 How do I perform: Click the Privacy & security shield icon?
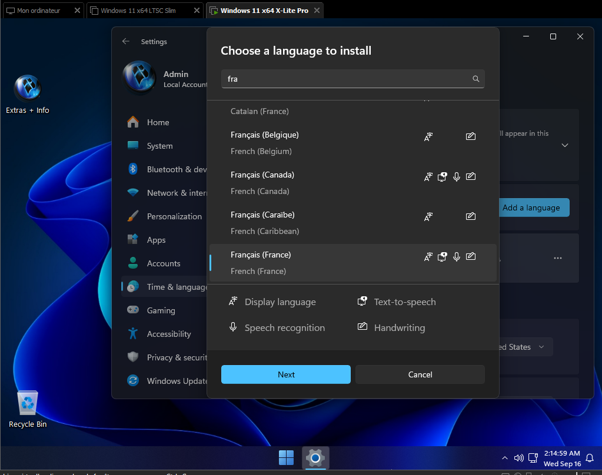[x=133, y=357]
